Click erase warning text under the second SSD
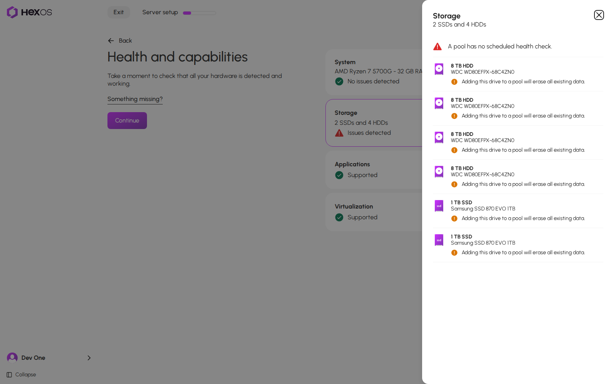 [523, 253]
